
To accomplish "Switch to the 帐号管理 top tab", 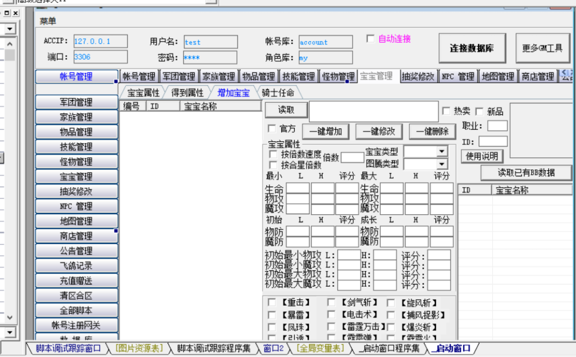I will (139, 76).
